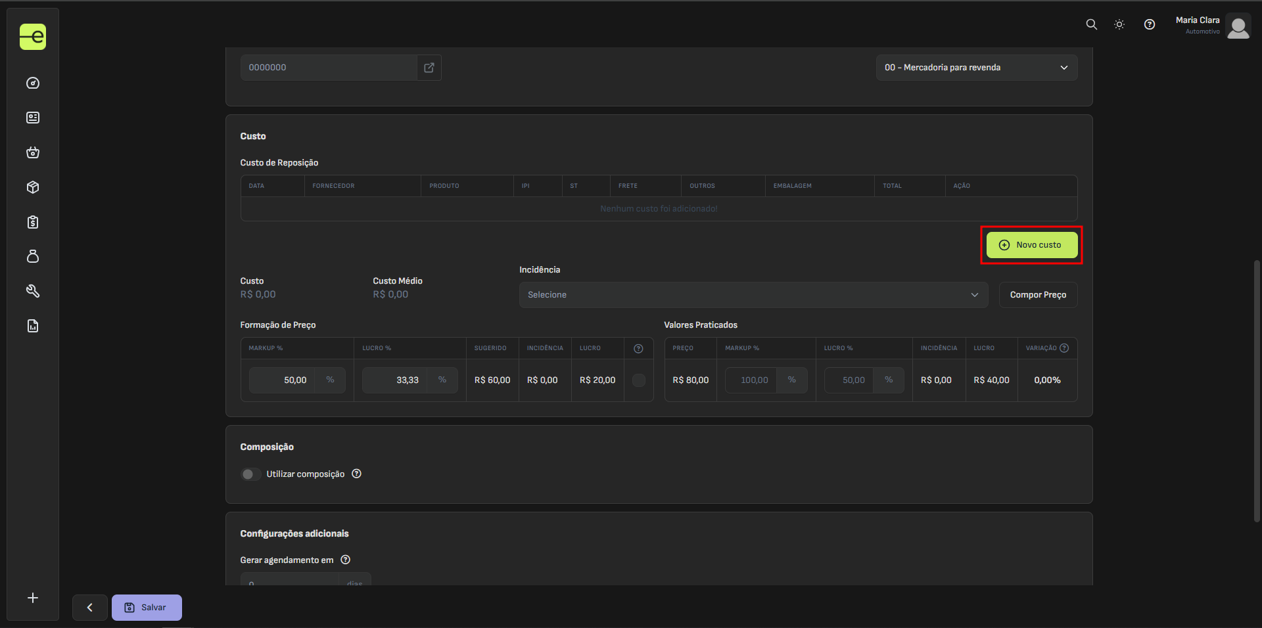Viewport: 1262px width, 628px height.
Task: Open the shopping basket icon in sidebar
Action: pos(33,152)
